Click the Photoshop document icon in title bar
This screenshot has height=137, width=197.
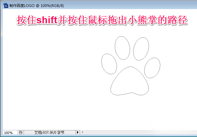click(6, 6)
